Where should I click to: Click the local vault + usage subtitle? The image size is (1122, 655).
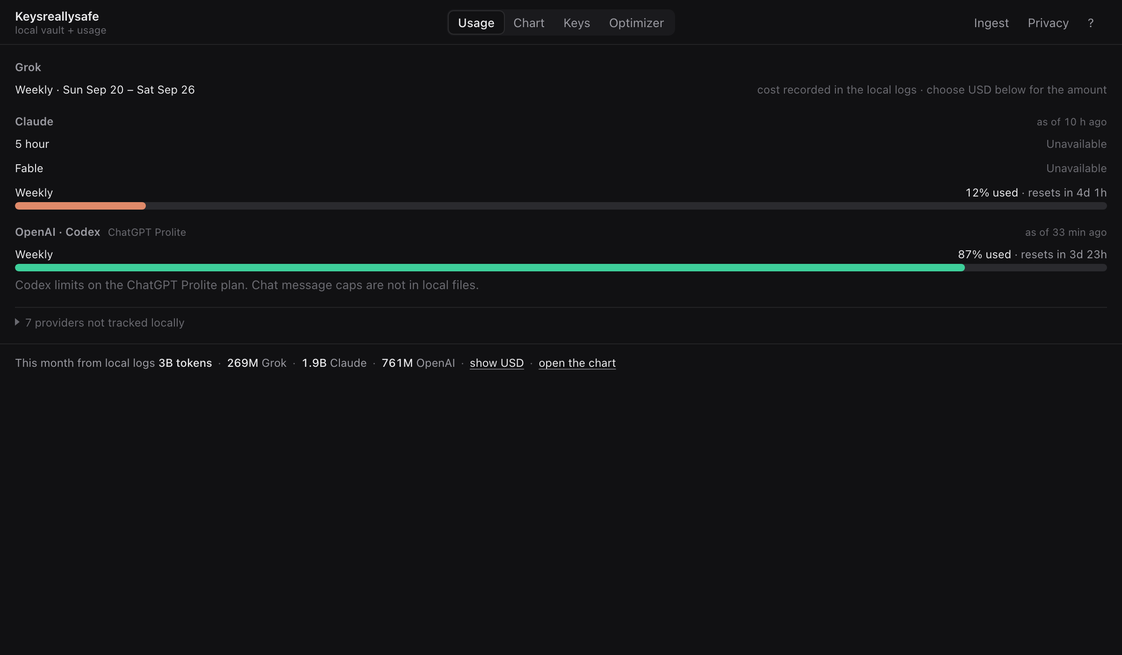coord(61,30)
